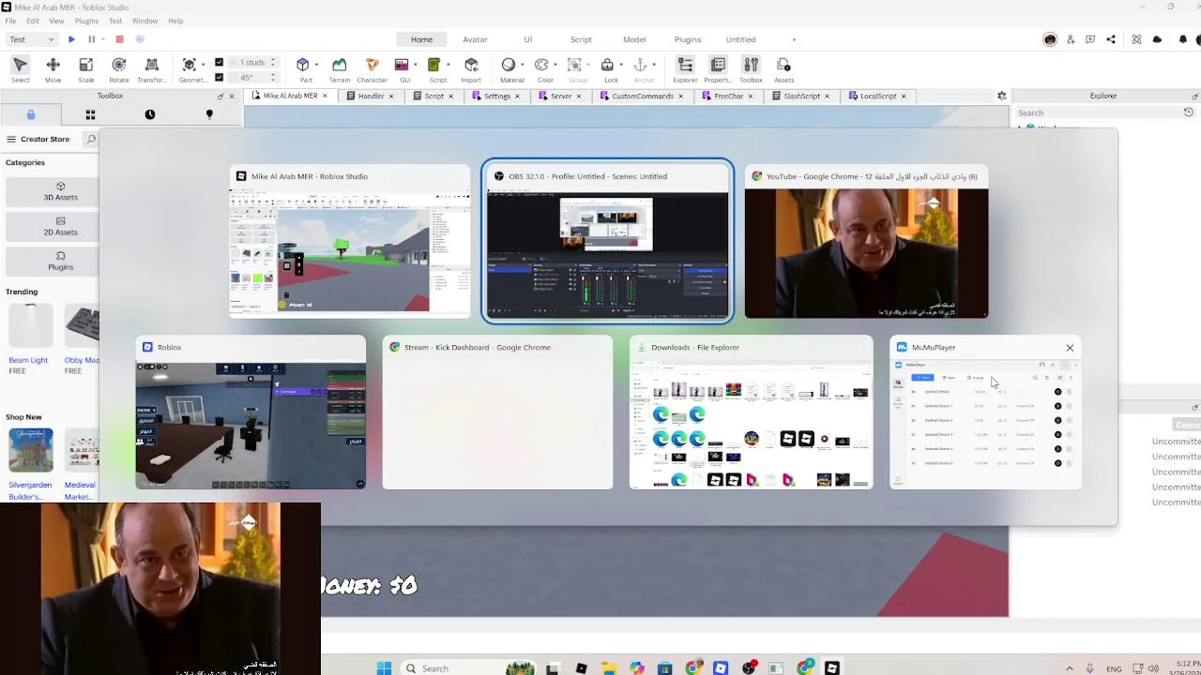Open the Plugins menu in menu bar
Viewport: 1201px width, 675px height.
[86, 21]
